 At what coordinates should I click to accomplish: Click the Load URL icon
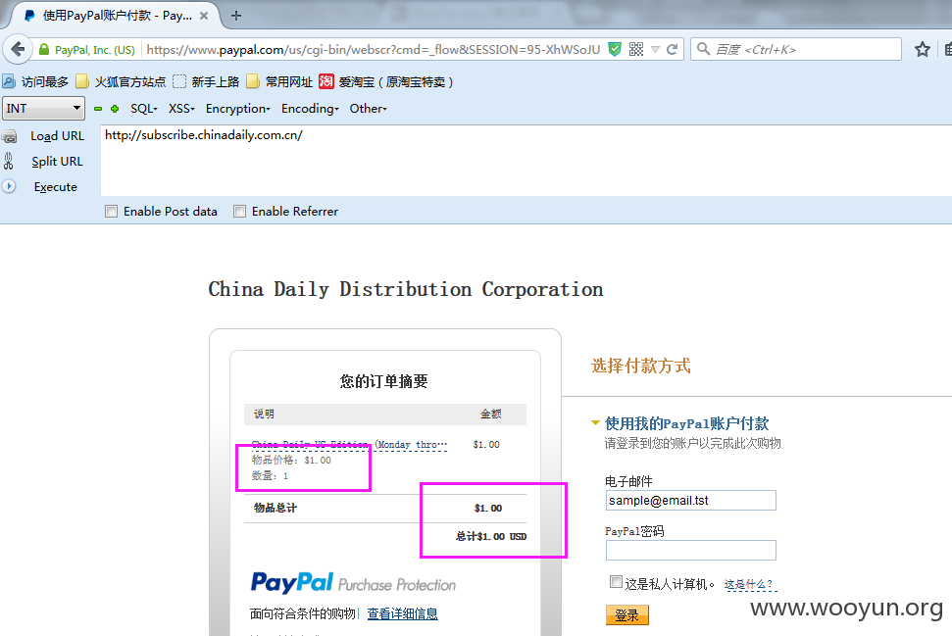tap(9, 136)
